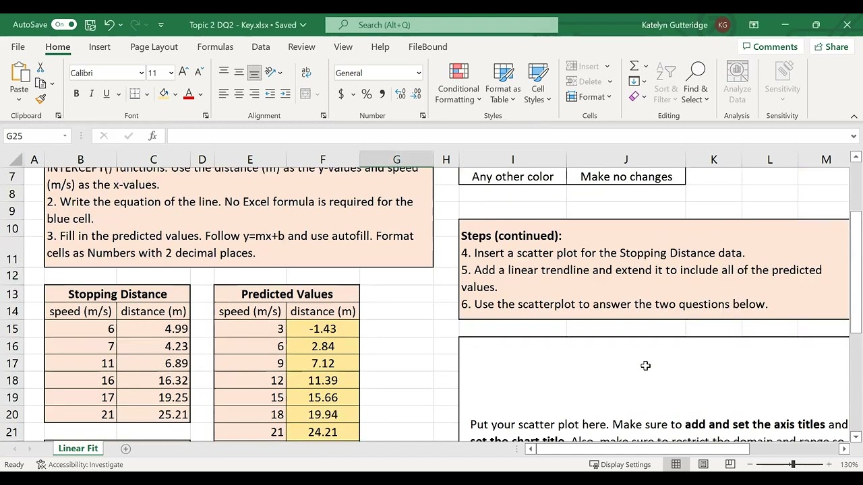Activate the Format Painter brush

40,99
